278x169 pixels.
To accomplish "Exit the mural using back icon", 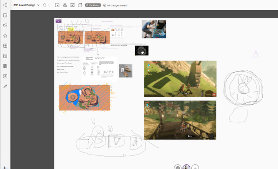I will pyautogui.click(x=5, y=5).
